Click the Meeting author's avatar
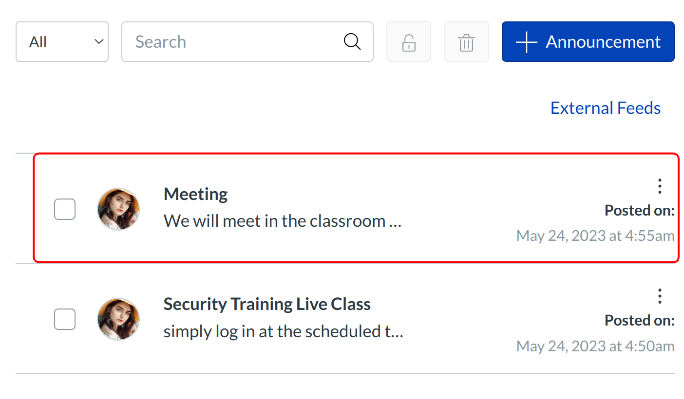Viewport: 684px width, 399px height. [118, 209]
